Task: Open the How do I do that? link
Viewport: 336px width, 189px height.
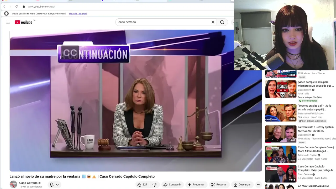Action: (78, 14)
